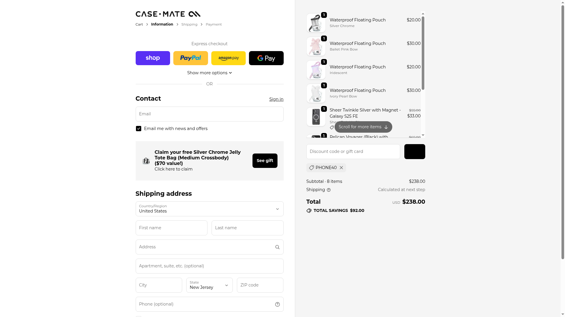
Task: Check out with Google Pay
Action: (x=266, y=58)
